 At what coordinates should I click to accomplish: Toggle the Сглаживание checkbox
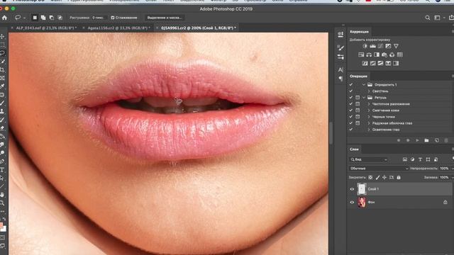113,18
